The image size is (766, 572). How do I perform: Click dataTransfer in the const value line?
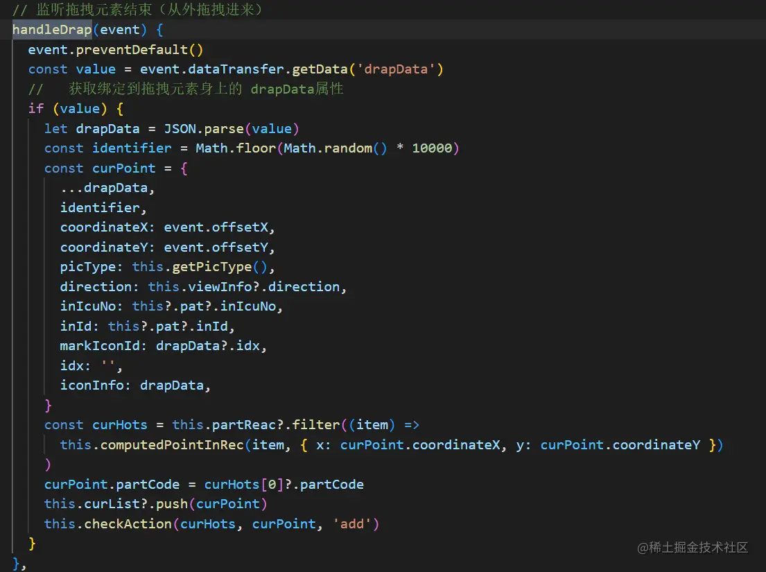click(236, 69)
